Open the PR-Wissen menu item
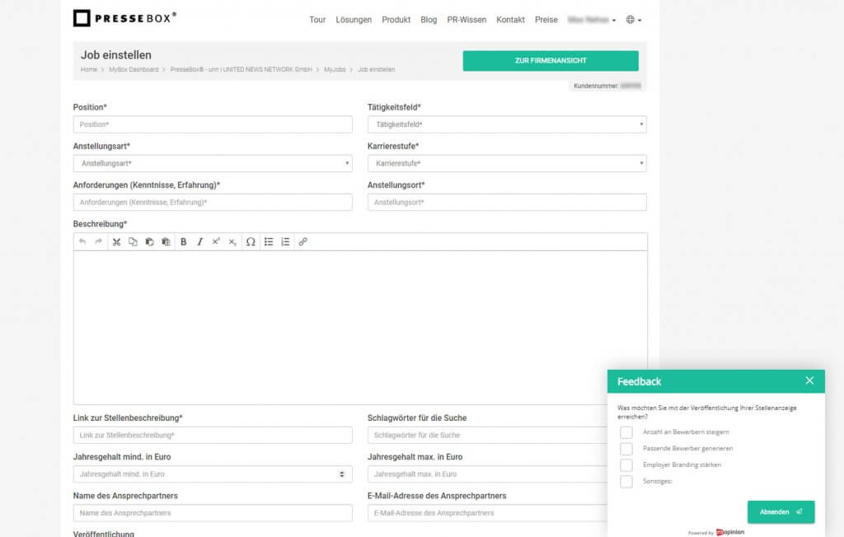Image resolution: width=844 pixels, height=537 pixels. [467, 20]
